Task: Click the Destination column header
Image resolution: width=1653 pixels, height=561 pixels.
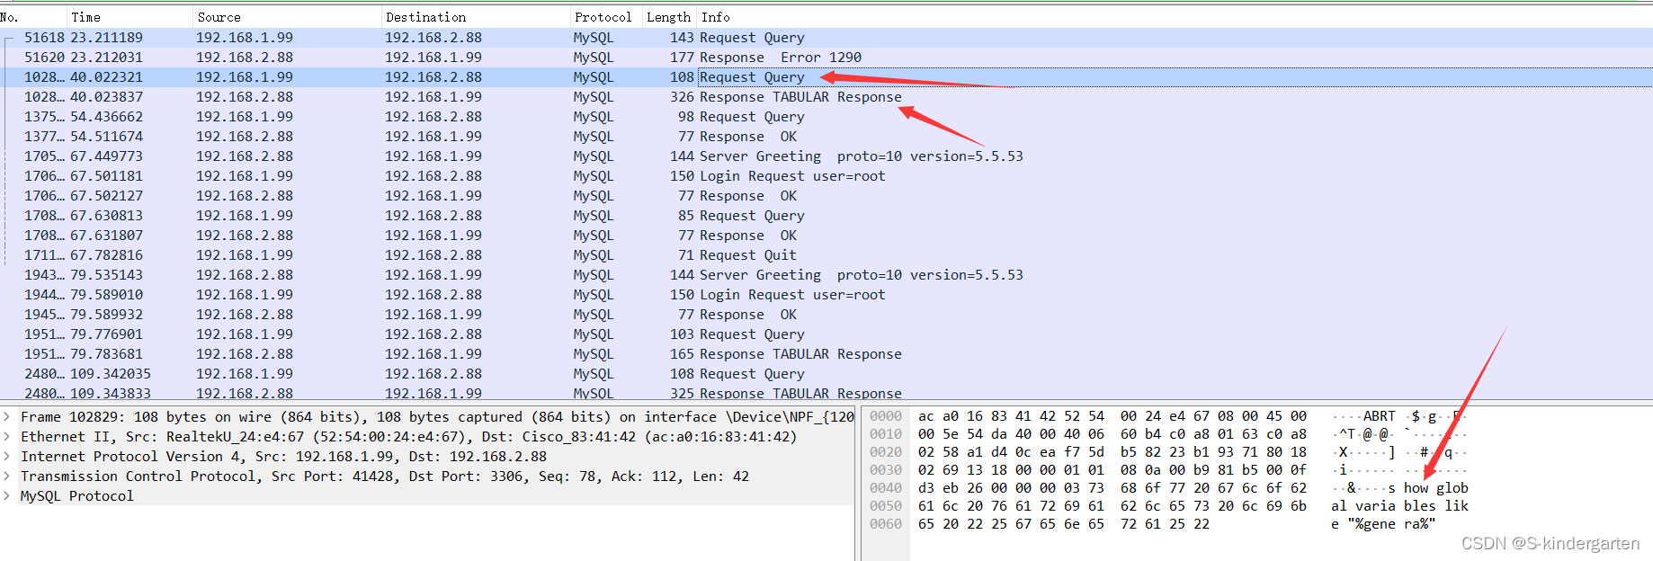Action: click(477, 17)
